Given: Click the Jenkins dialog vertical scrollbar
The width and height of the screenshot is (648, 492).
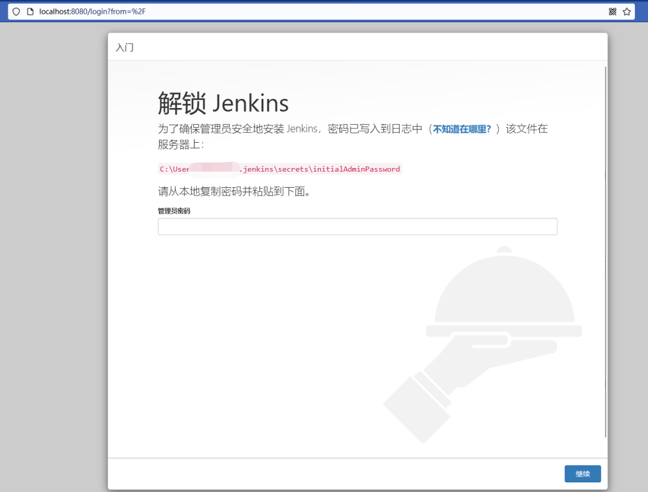Looking at the screenshot, I should pyautogui.click(x=605, y=251).
